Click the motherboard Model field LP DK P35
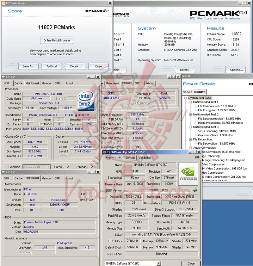253x266 pixels. coord(46,194)
